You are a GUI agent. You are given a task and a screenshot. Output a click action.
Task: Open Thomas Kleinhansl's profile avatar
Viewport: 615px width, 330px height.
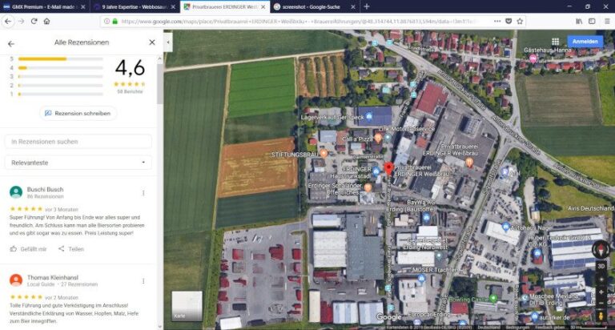[x=16, y=280]
